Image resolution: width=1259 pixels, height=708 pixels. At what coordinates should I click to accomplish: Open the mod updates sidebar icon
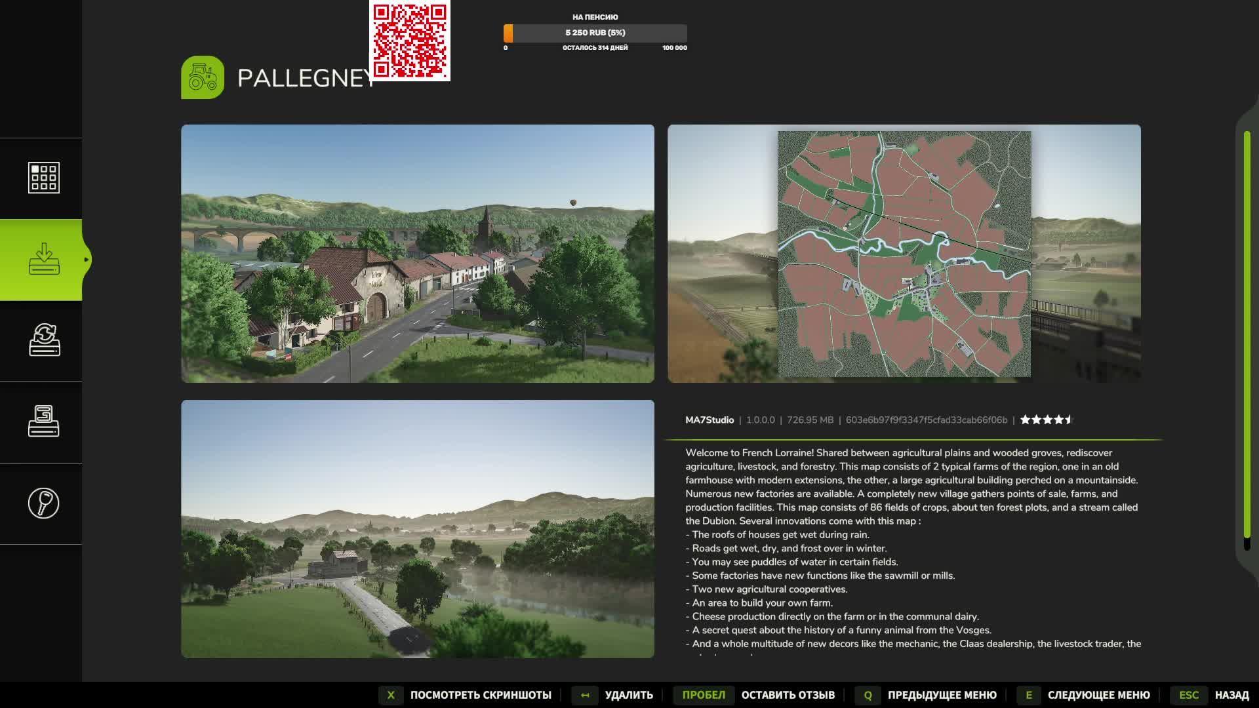coord(43,340)
